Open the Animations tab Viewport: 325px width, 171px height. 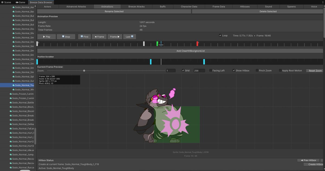tap(107, 6)
